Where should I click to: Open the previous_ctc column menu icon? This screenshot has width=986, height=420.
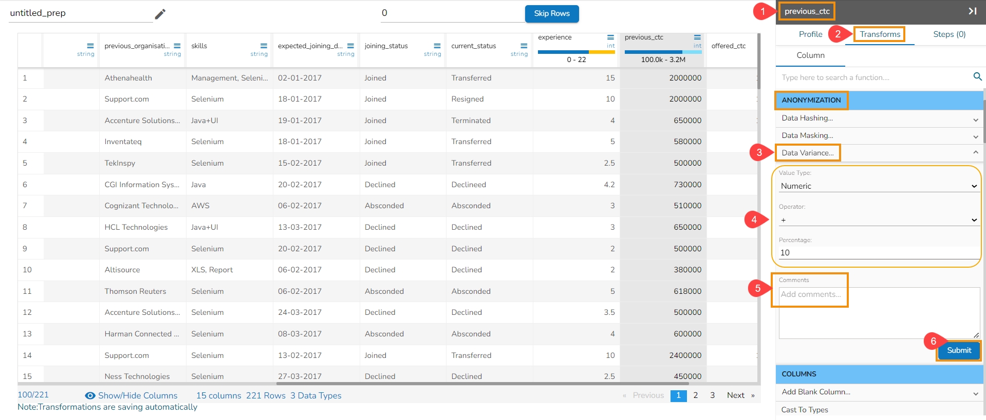tap(697, 37)
